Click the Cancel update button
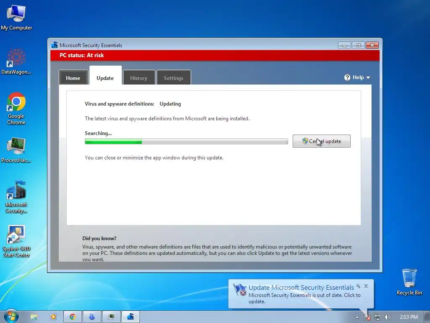Screen dimensions: 430x323 tap(321, 141)
